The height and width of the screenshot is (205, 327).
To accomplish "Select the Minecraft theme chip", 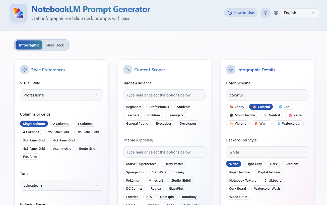I will [x=156, y=180].
